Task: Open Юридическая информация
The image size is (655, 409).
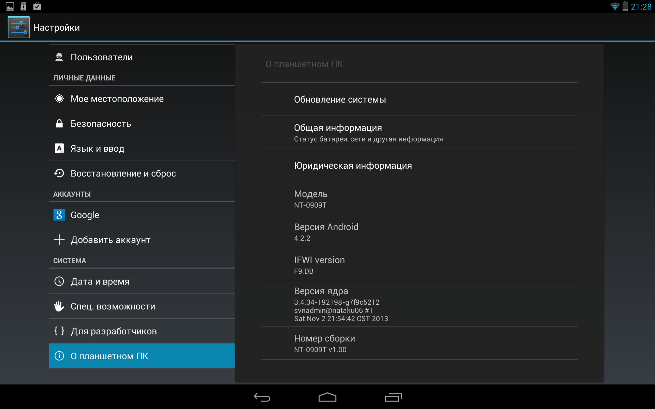Action: coord(353,166)
